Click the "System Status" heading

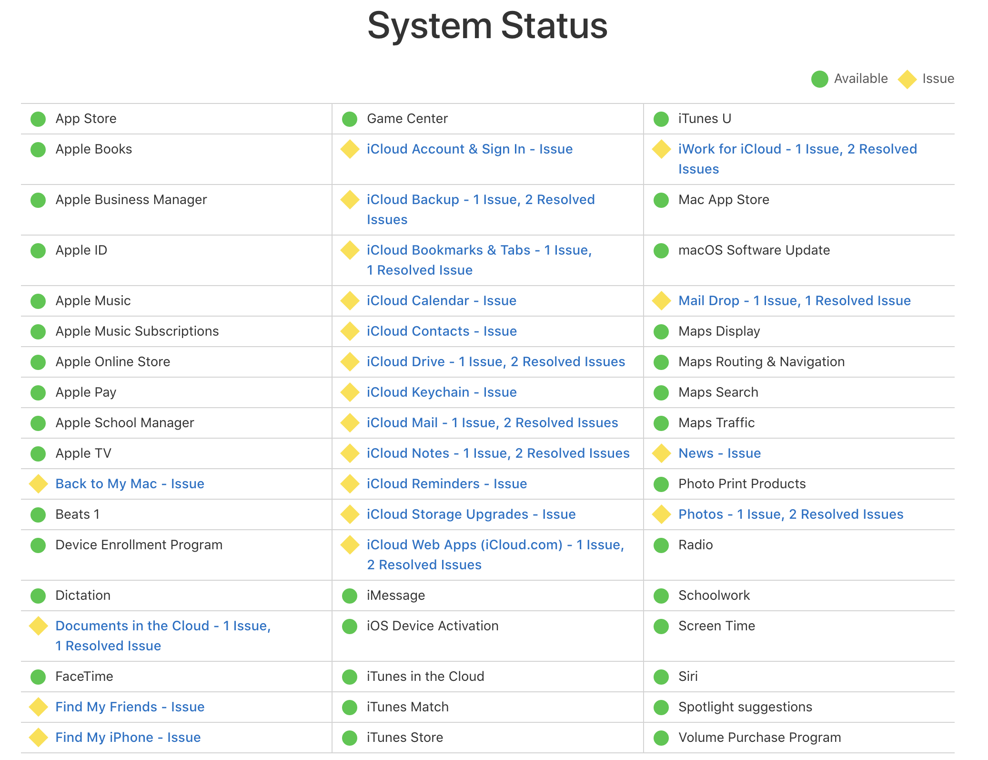tap(487, 26)
